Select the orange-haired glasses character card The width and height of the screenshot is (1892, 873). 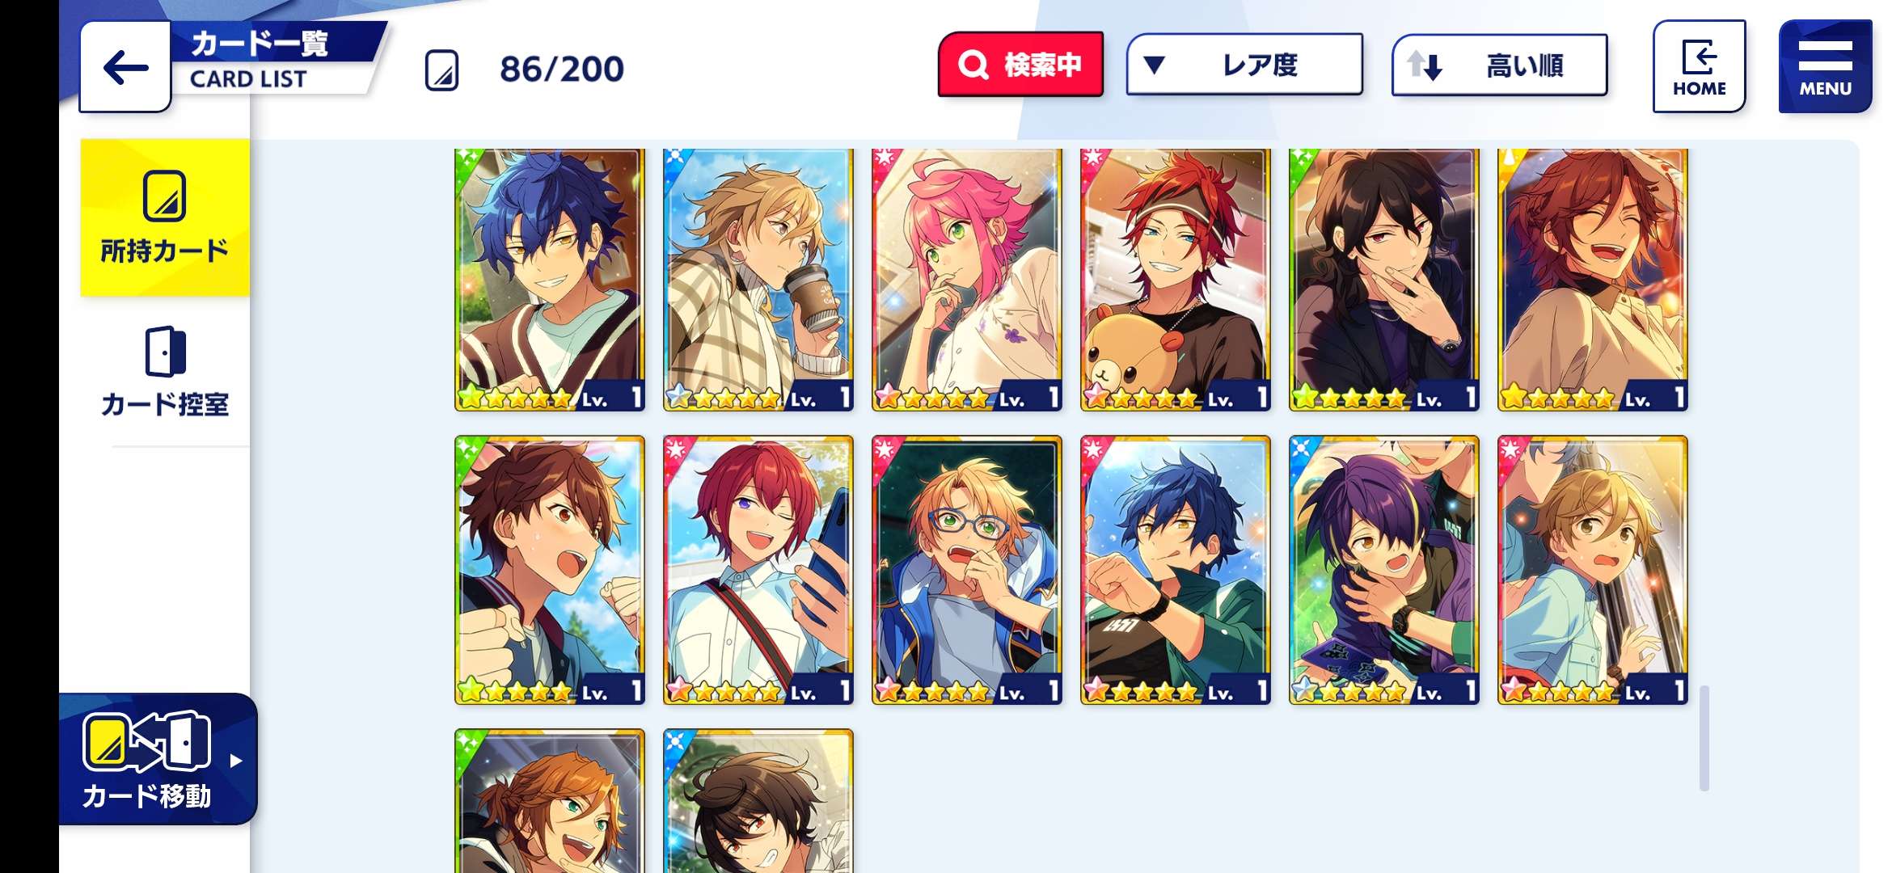(x=966, y=570)
